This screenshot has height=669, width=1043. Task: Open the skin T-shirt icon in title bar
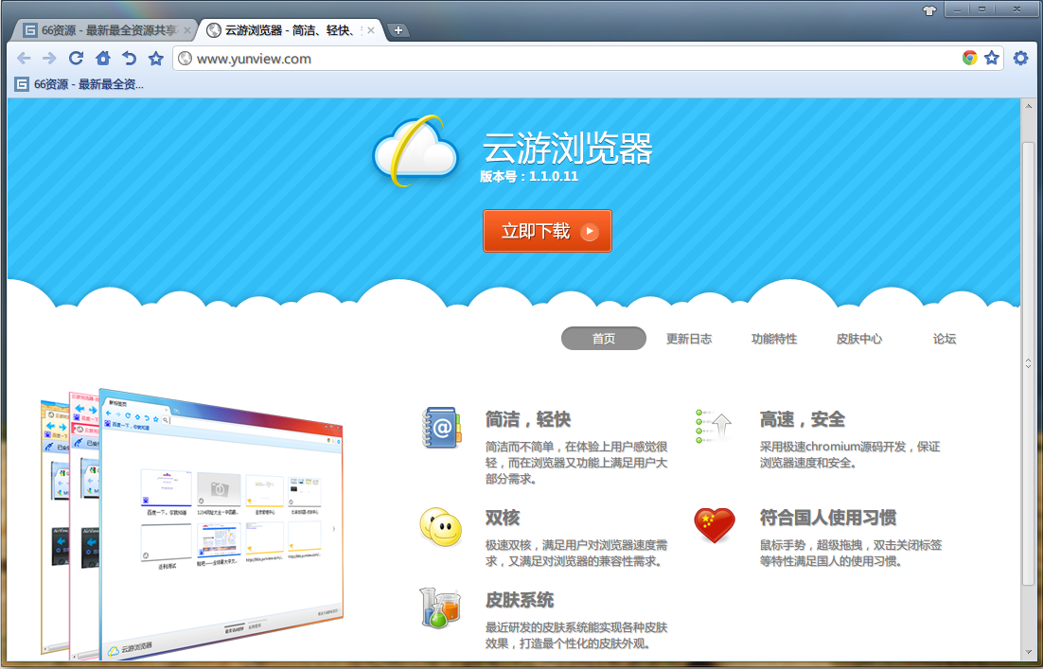coord(929,10)
